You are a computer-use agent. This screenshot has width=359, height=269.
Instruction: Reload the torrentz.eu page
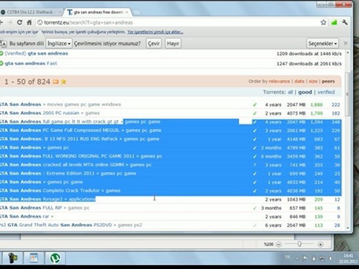tap(19, 22)
